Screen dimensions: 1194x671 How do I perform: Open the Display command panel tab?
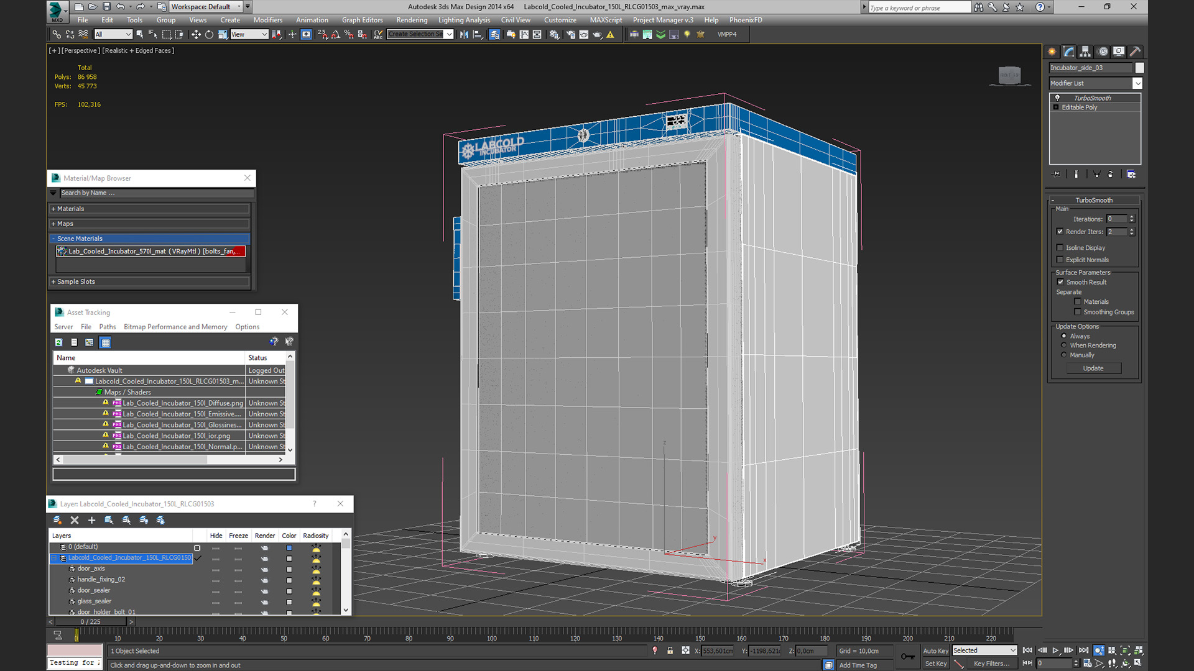(1119, 52)
